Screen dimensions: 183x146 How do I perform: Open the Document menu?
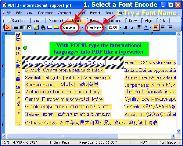pos(45,13)
